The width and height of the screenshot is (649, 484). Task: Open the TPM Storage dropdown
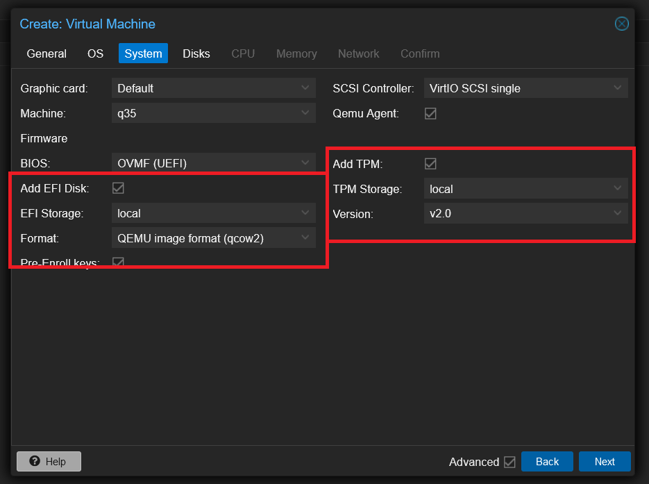[x=525, y=188]
